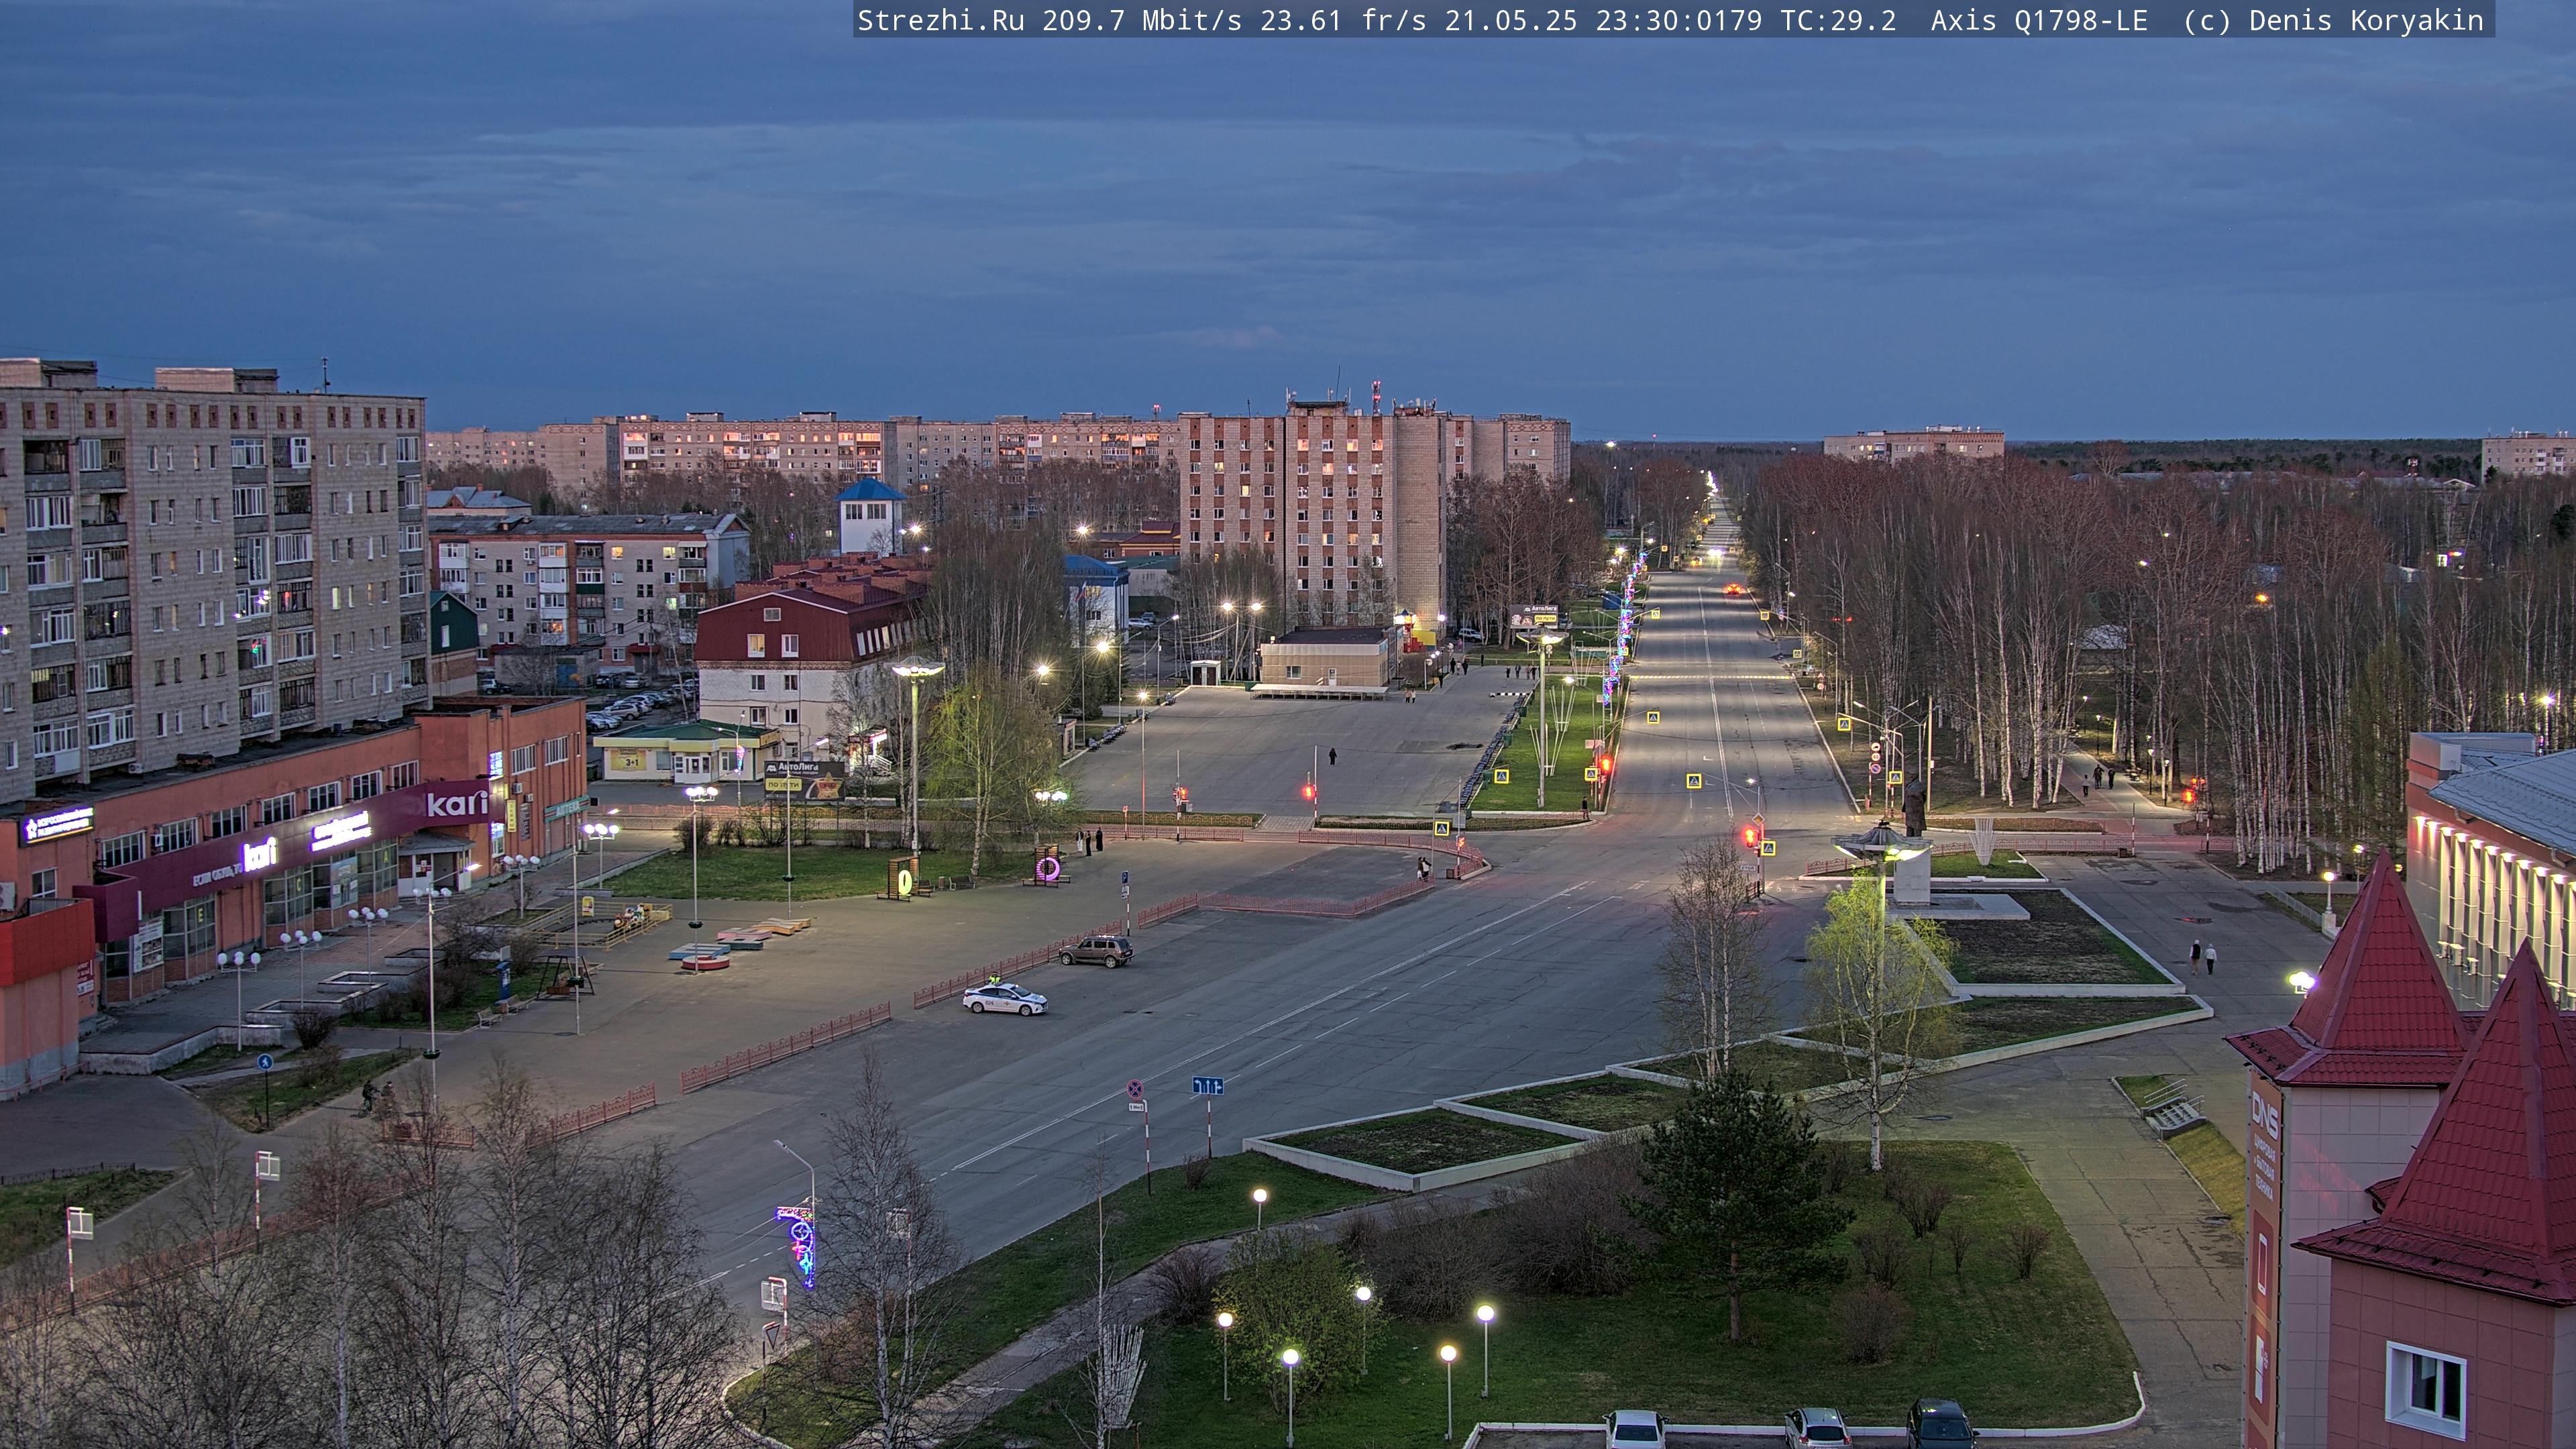2576x1449 pixels.
Task: Click the "Strezhi.Ru" text in the overlay
Action: pos(940,20)
